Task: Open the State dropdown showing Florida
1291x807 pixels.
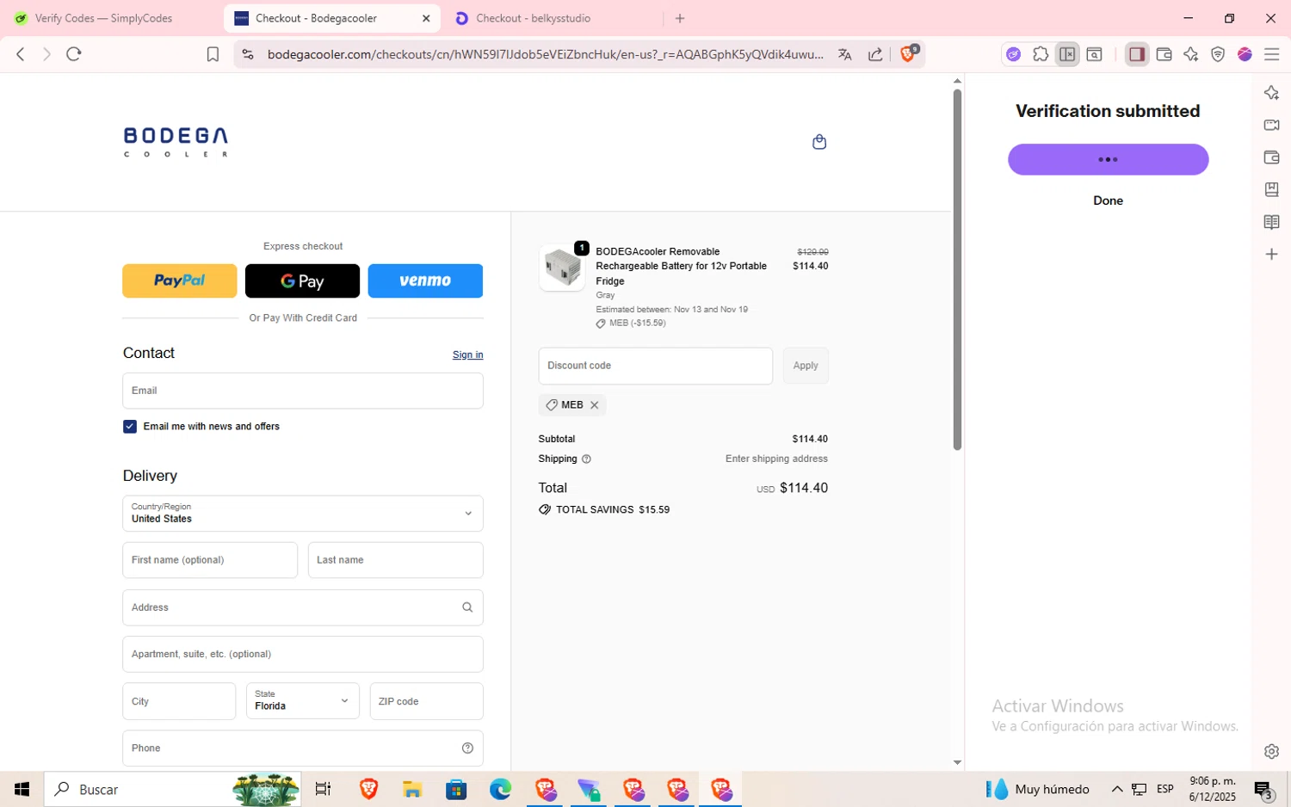Action: (303, 701)
